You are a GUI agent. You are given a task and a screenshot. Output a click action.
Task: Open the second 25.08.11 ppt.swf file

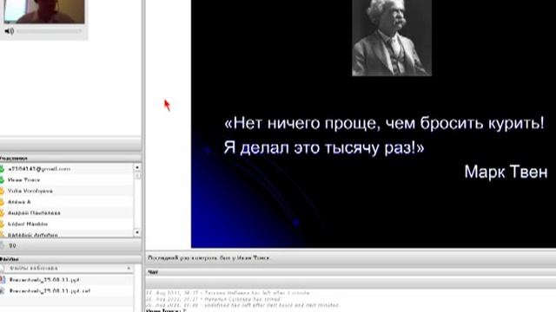point(50,291)
